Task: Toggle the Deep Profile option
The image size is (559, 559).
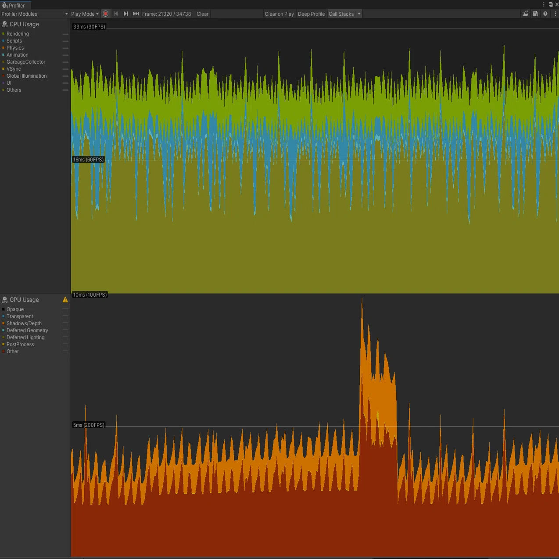Action: 311,14
